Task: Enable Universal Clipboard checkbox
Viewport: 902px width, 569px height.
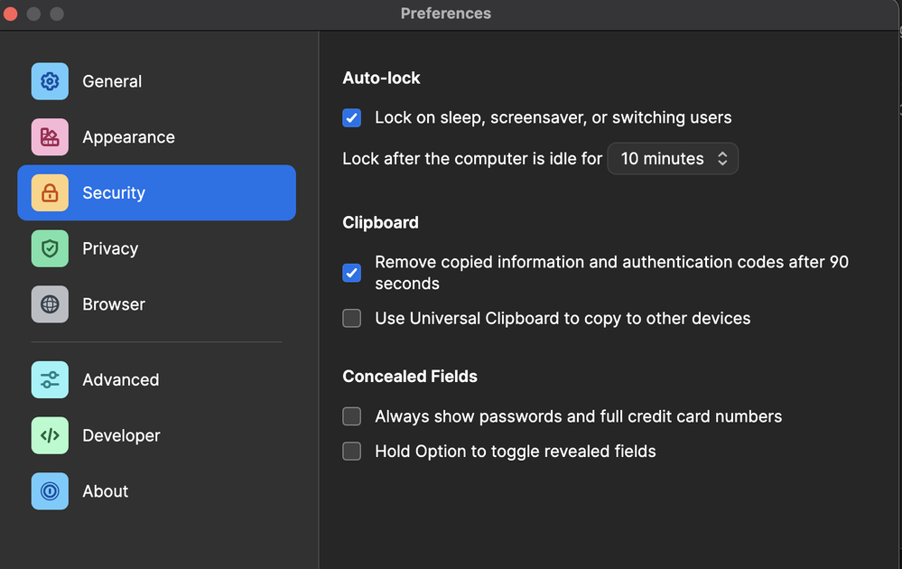Action: 352,318
